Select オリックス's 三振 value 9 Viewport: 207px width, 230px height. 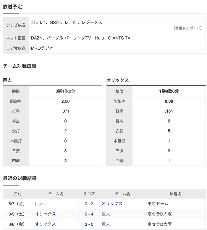(x=169, y=151)
